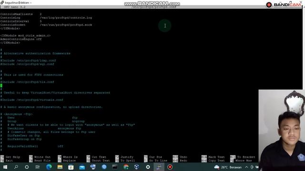
Task: Click the Go To Line shortcut
Action: click(x=156, y=161)
